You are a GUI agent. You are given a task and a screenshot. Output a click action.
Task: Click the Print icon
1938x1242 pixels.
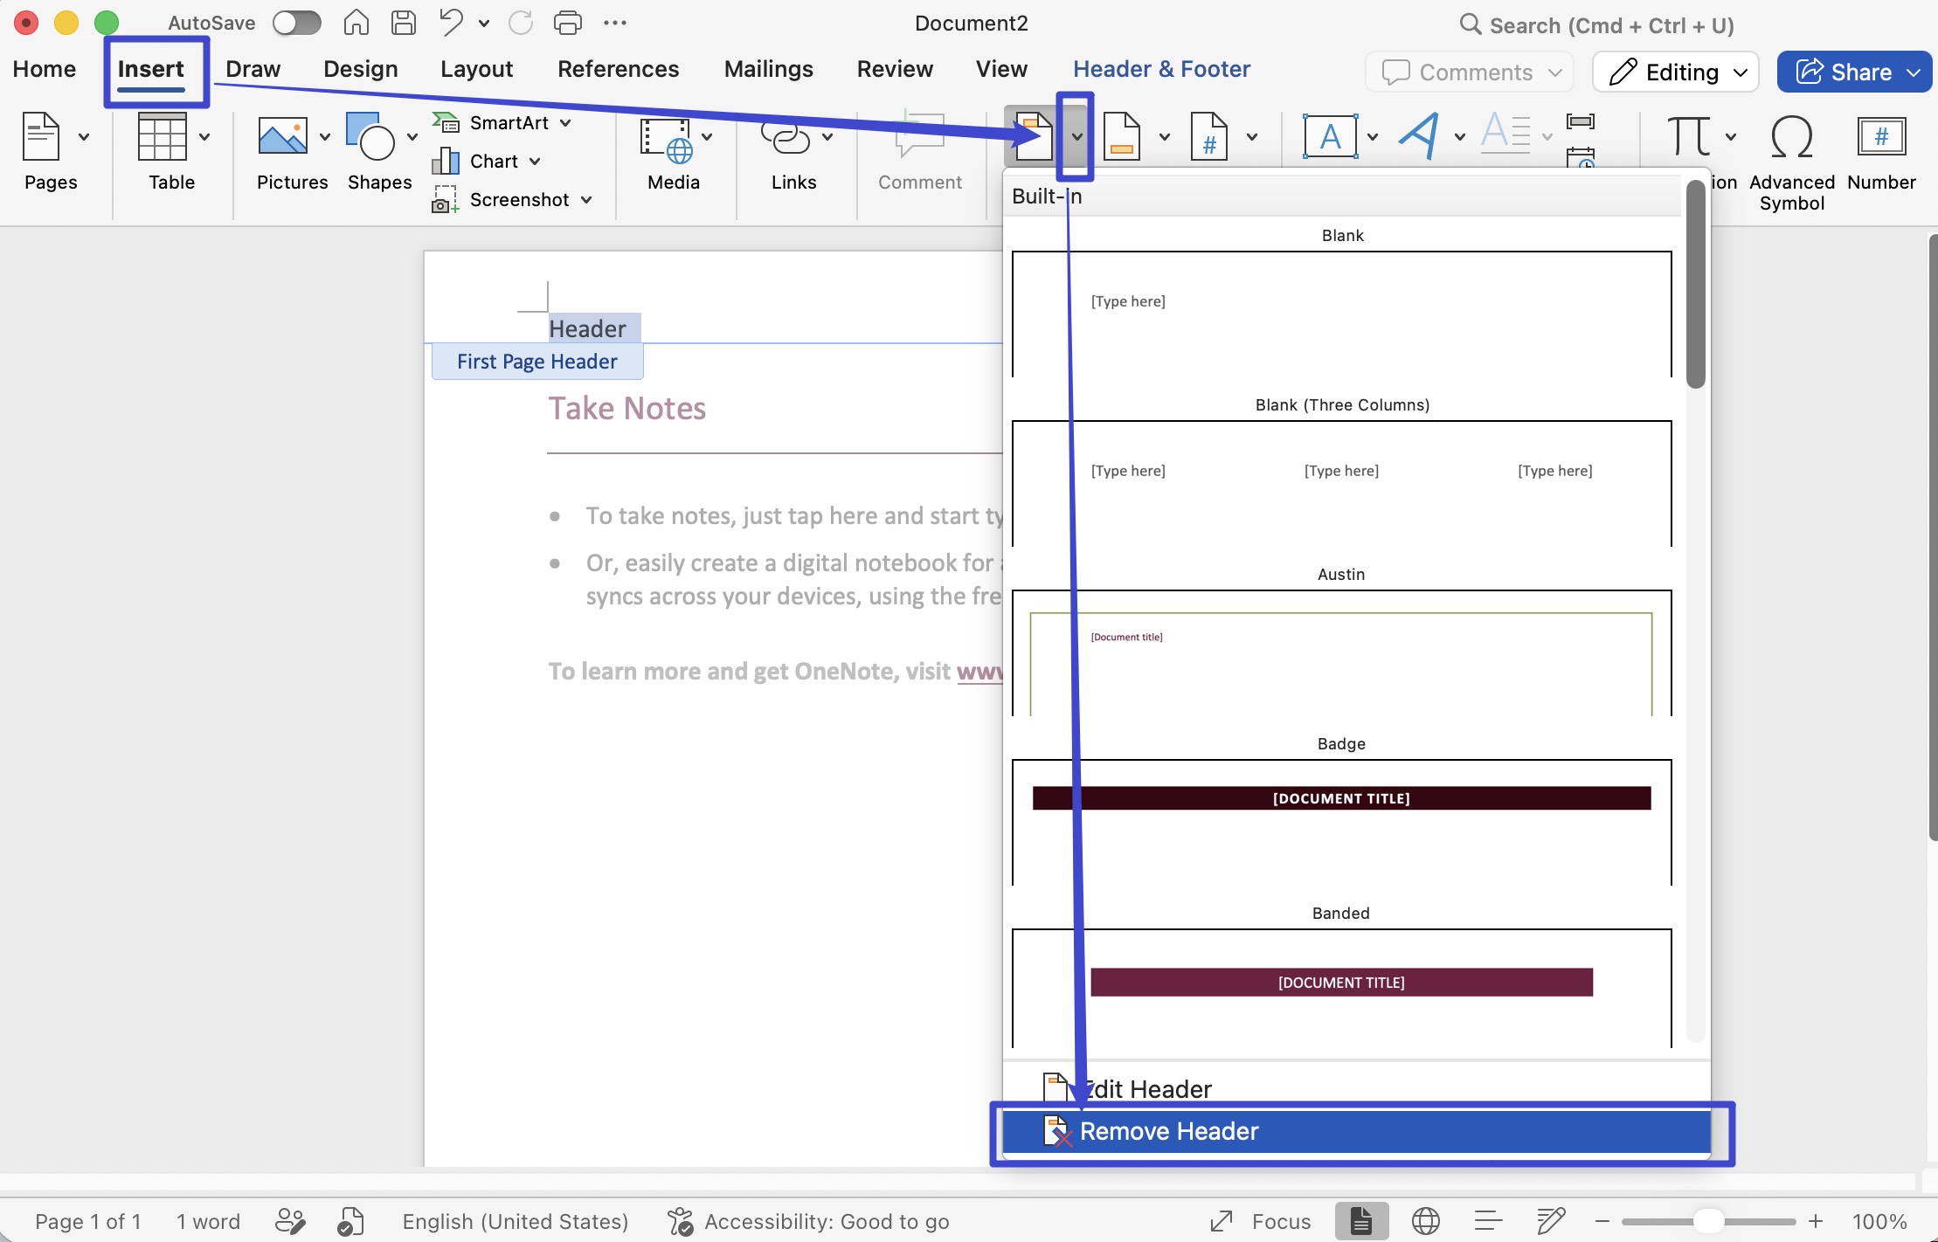(x=568, y=23)
